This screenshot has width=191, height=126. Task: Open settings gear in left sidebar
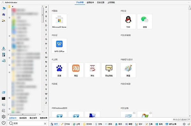coord(4,116)
